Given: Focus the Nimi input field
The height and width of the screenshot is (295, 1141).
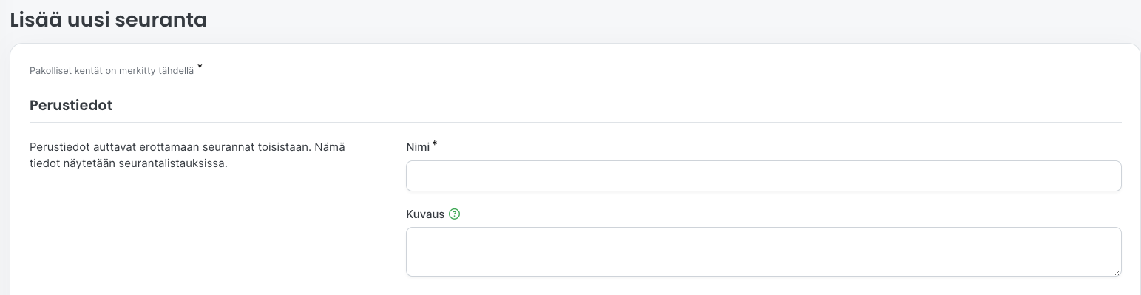Looking at the screenshot, I should click(763, 176).
